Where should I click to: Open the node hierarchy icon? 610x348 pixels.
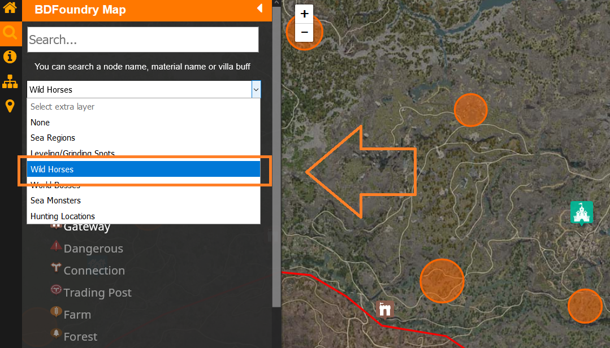click(x=10, y=82)
